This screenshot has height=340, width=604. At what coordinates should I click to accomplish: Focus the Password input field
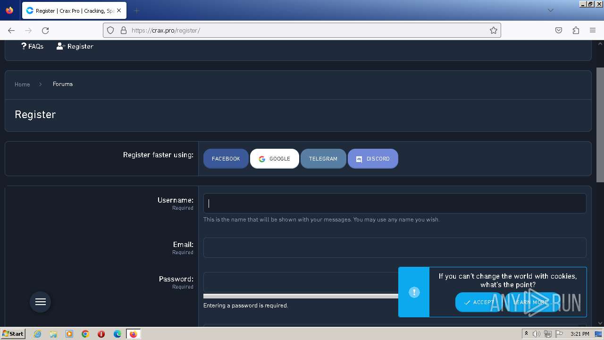click(x=301, y=282)
